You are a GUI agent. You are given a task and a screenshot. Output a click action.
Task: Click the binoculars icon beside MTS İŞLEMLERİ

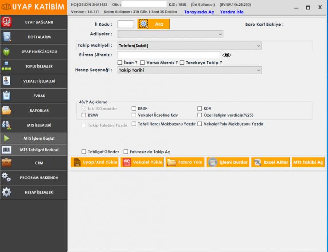tap(7, 125)
